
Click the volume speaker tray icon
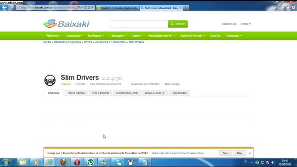coord(273,162)
